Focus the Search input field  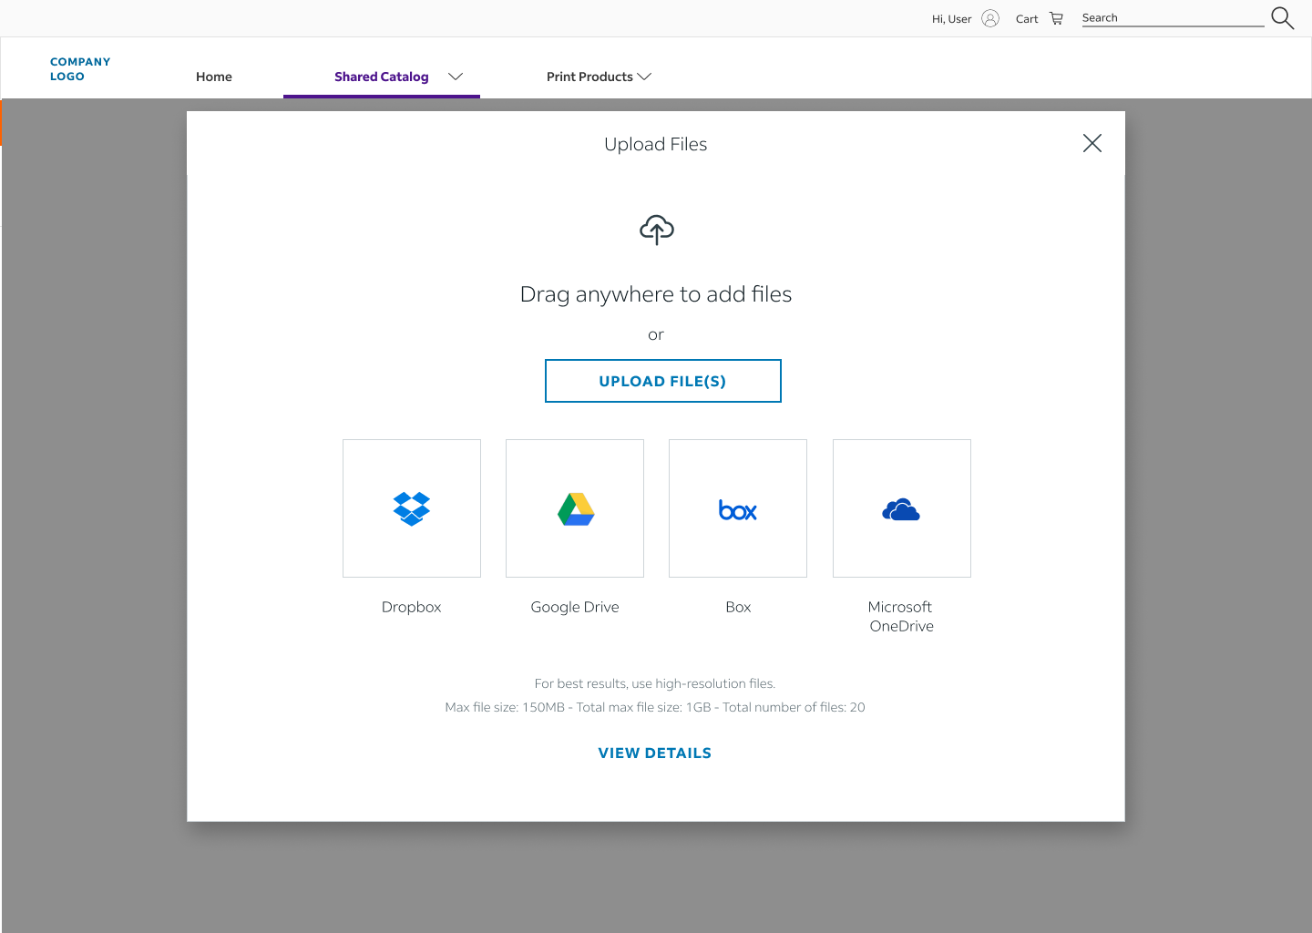[x=1173, y=18]
